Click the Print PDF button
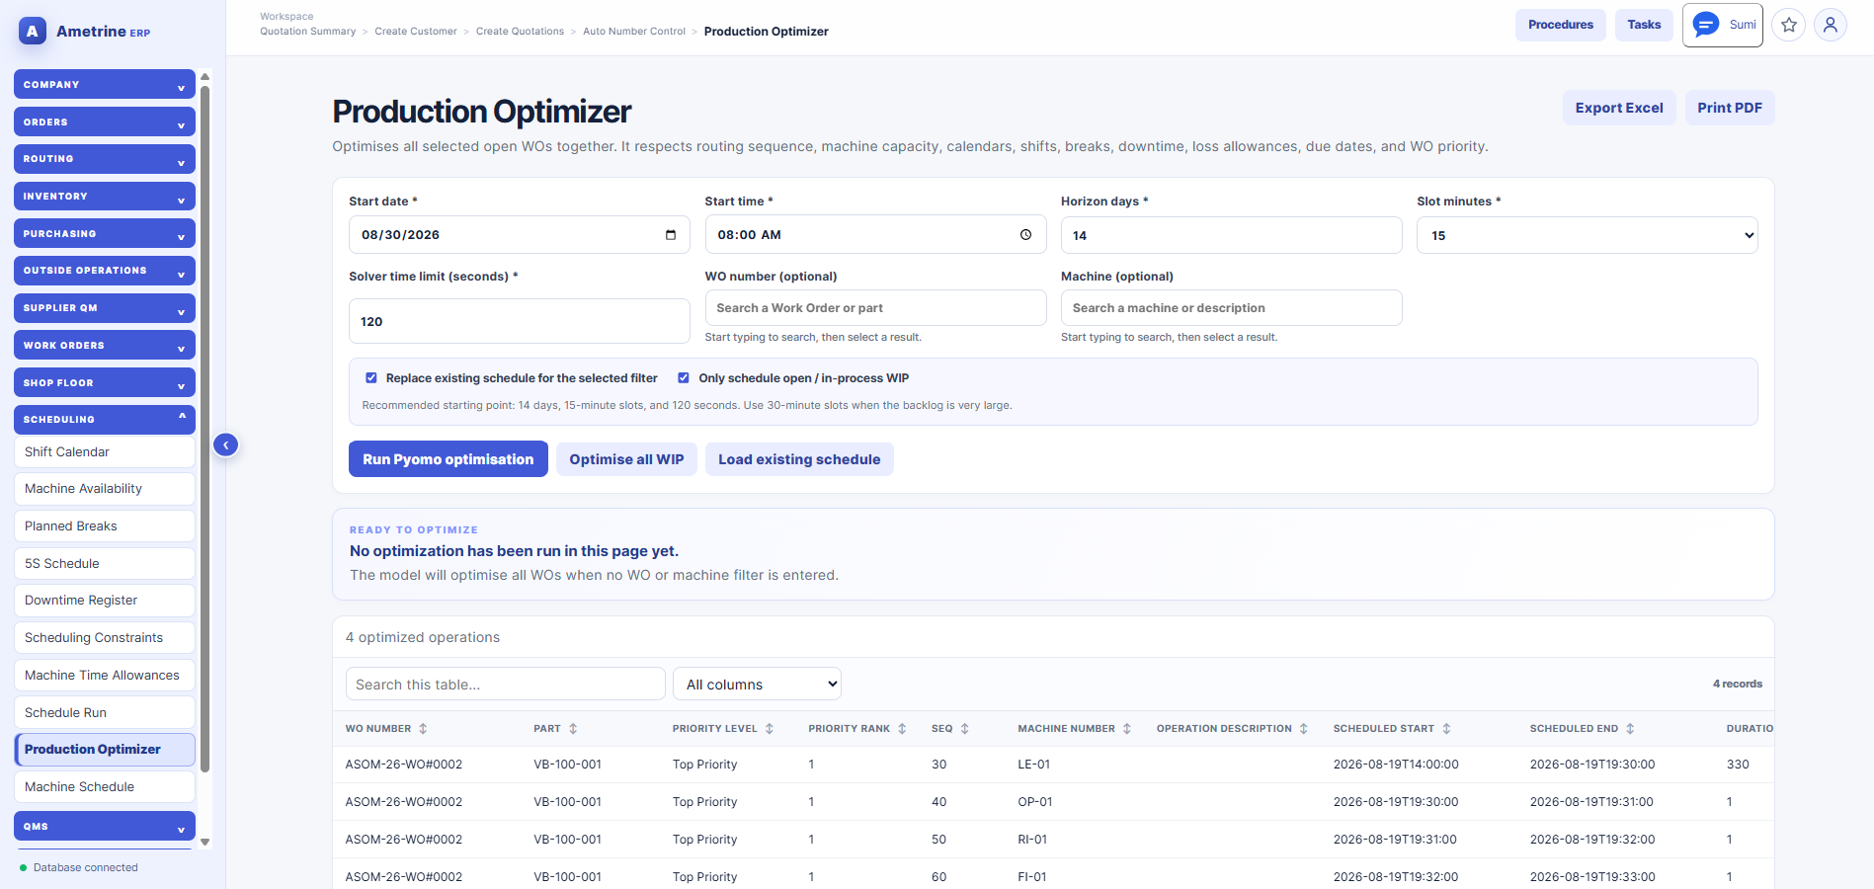Viewport: 1874px width, 889px height. pos(1729,108)
